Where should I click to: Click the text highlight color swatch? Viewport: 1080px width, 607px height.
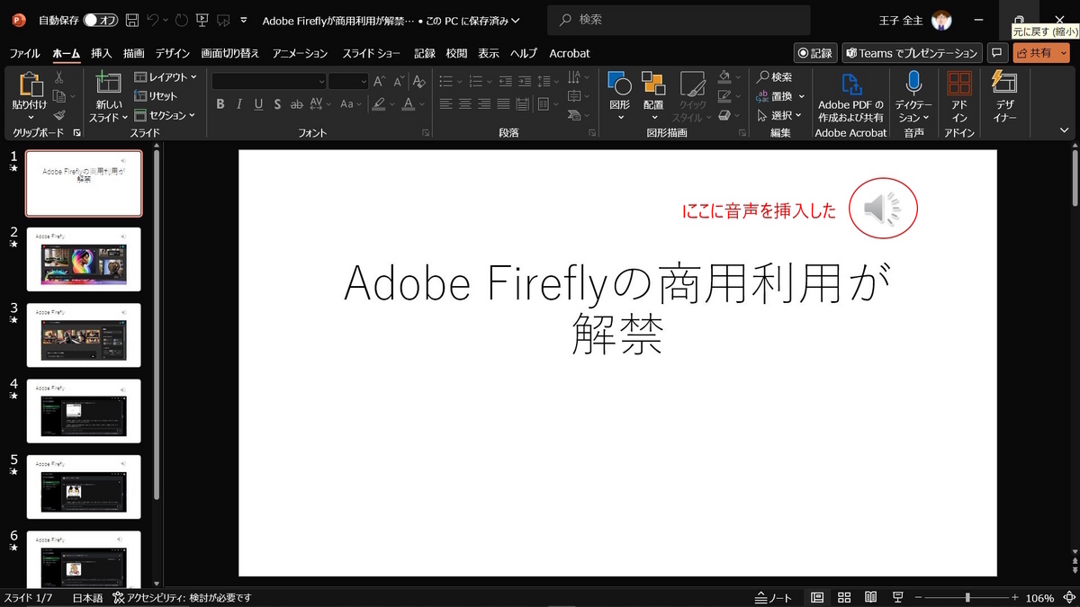coord(379,104)
